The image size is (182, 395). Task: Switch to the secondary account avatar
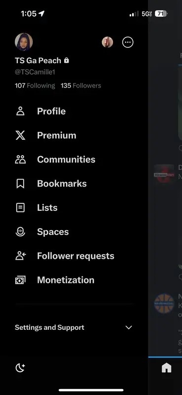108,42
